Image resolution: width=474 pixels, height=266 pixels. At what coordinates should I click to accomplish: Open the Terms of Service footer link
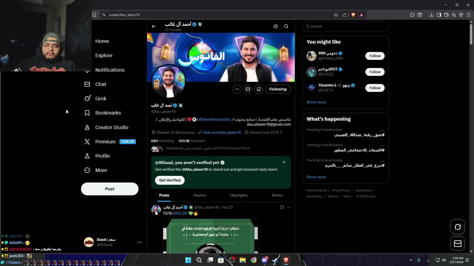coord(317,191)
